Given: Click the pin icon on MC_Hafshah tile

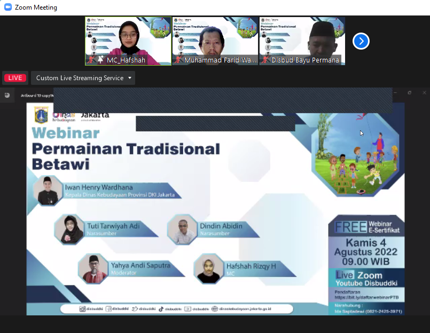Looking at the screenshot, I should [100, 59].
